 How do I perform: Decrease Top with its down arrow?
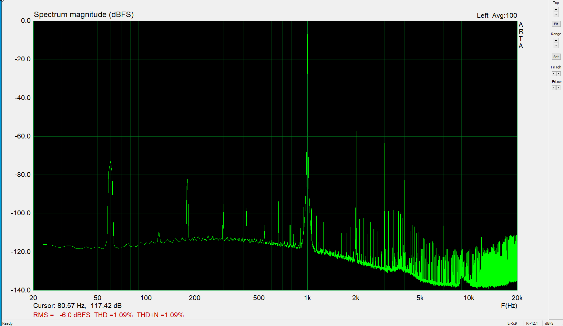pos(556,15)
